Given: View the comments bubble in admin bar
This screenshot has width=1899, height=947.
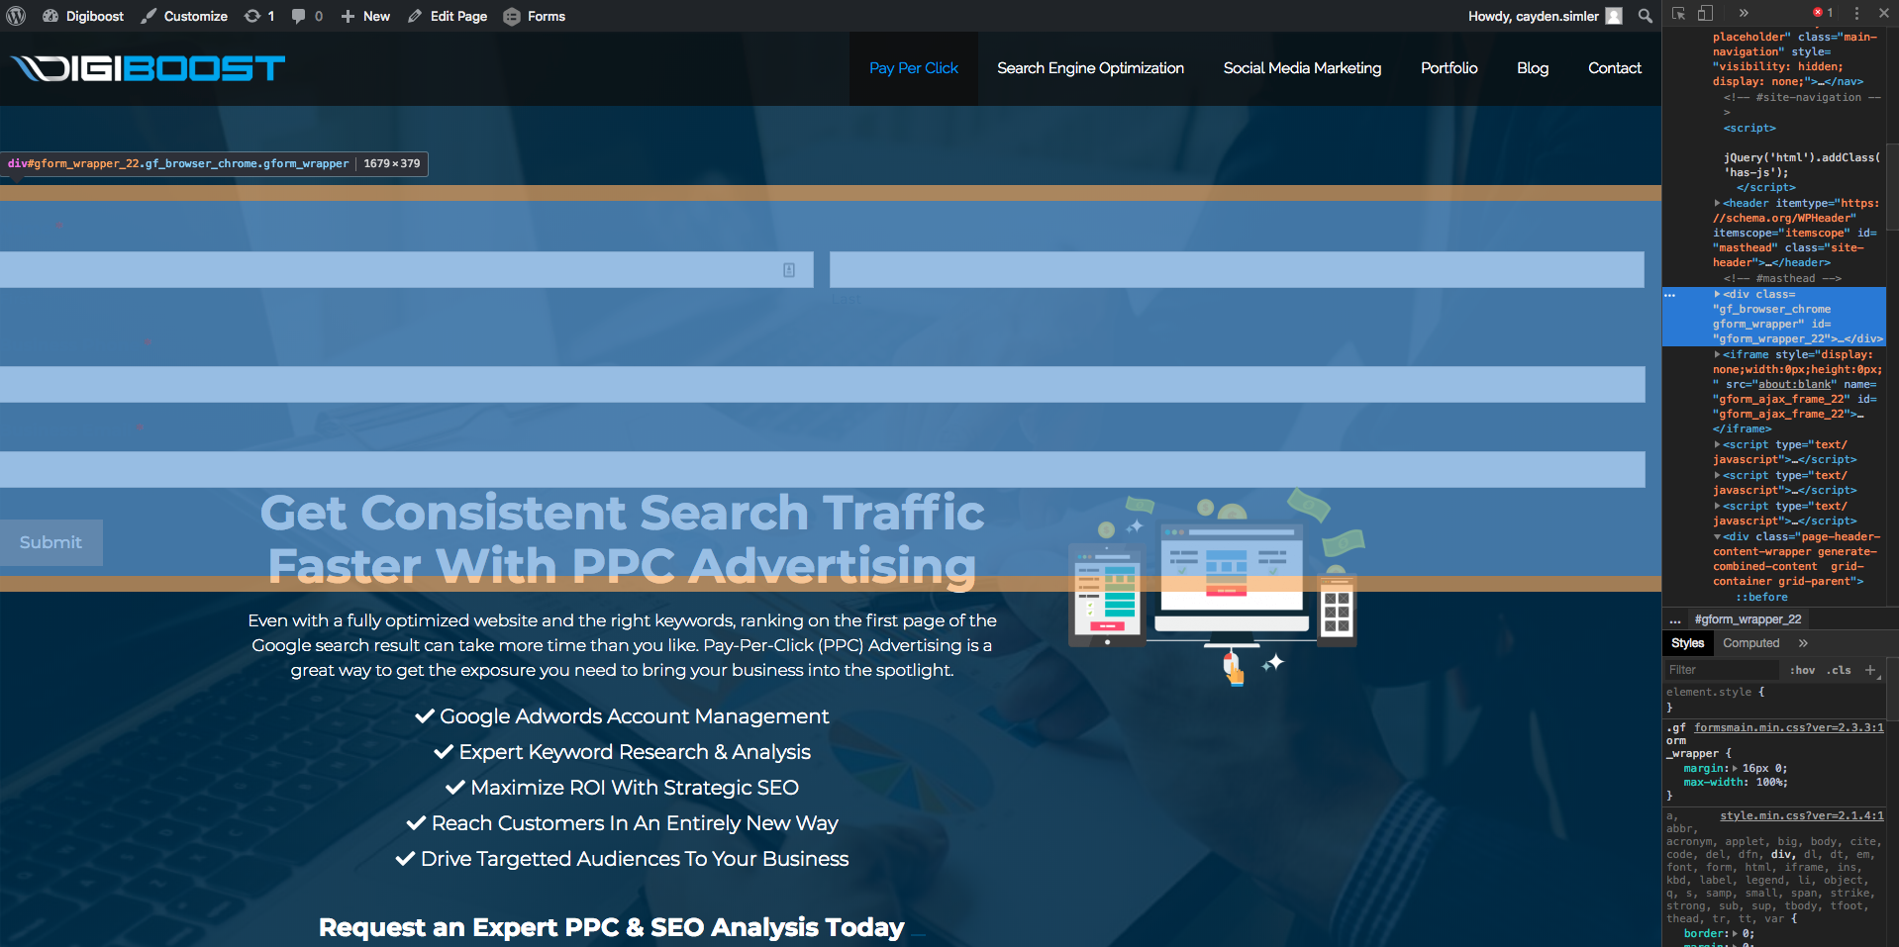Looking at the screenshot, I should 307,16.
